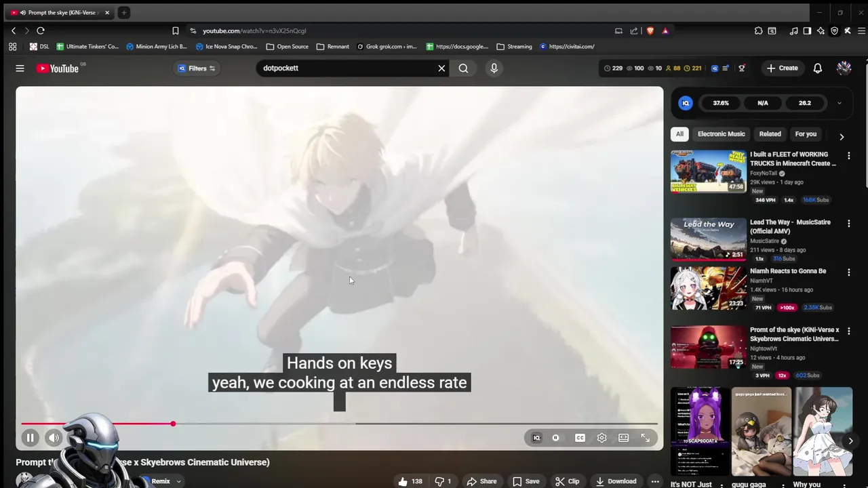
Task: Open options for Promt of the skye video
Action: (x=848, y=331)
